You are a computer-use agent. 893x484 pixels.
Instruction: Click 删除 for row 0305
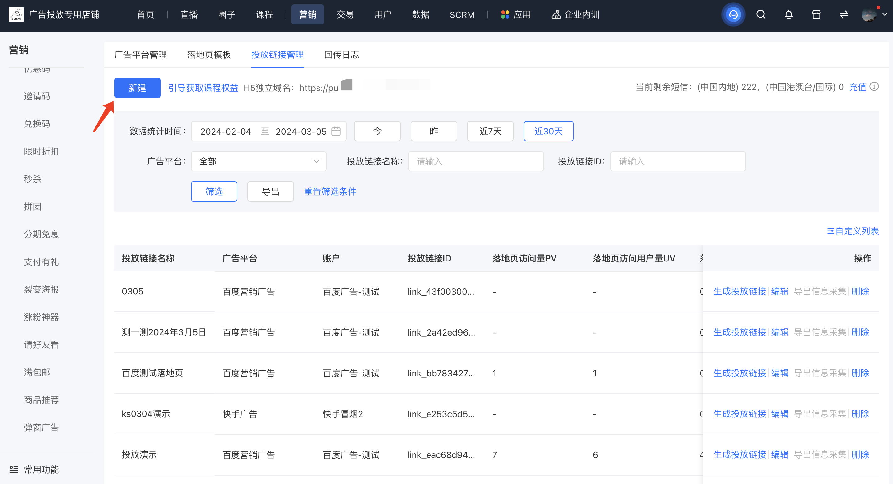click(x=860, y=291)
